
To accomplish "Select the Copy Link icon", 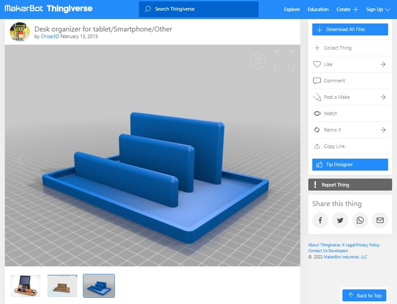I will point(316,146).
